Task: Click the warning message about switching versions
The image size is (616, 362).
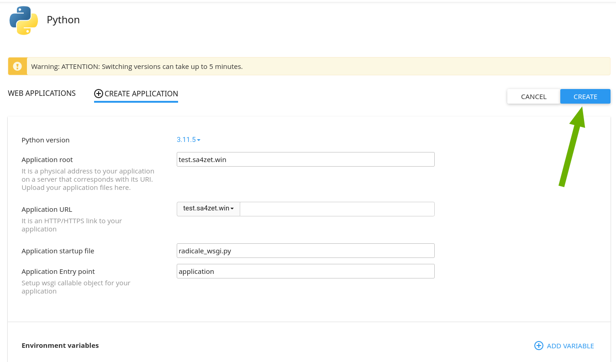Action: [x=137, y=66]
